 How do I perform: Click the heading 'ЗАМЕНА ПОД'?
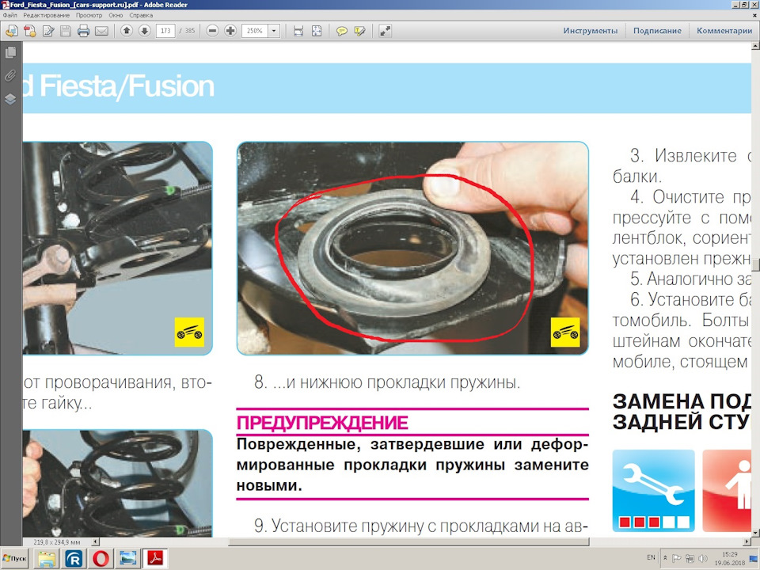(x=682, y=401)
